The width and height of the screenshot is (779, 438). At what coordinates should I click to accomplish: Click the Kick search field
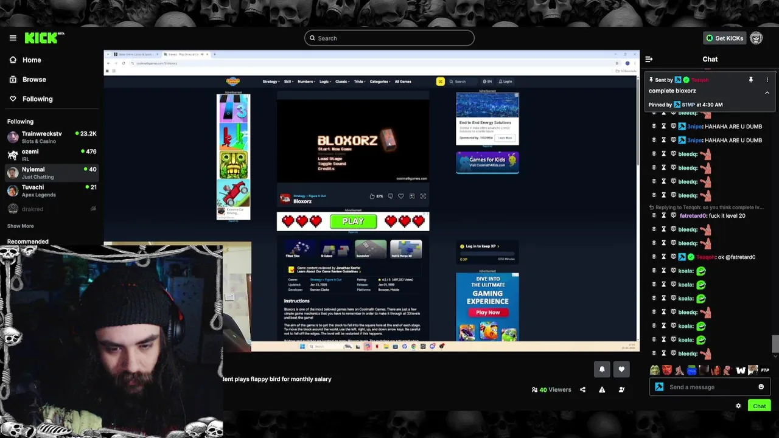(x=389, y=38)
